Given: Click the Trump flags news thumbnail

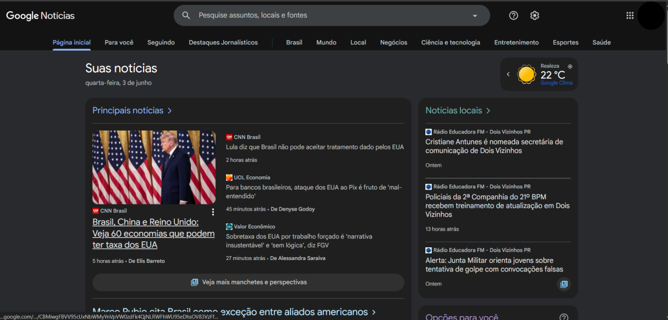Looking at the screenshot, I should [x=154, y=167].
